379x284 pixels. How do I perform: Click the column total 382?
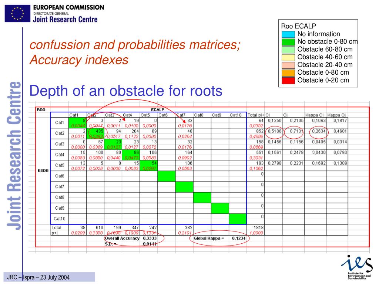(188, 227)
